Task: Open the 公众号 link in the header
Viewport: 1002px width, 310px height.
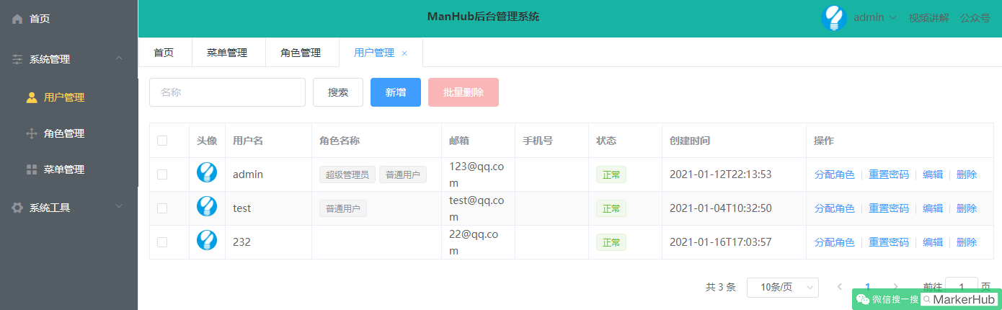Action: (x=975, y=18)
